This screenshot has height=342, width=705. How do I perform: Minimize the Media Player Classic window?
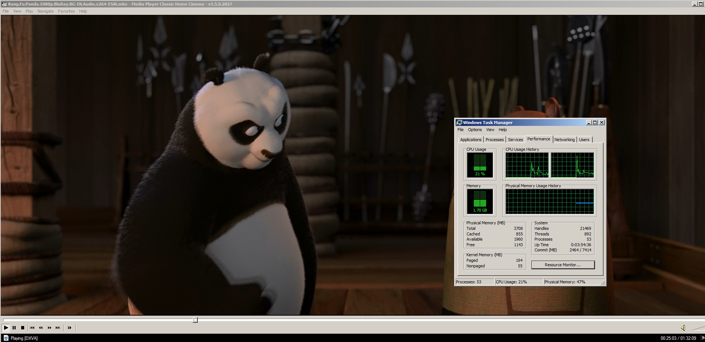point(695,4)
